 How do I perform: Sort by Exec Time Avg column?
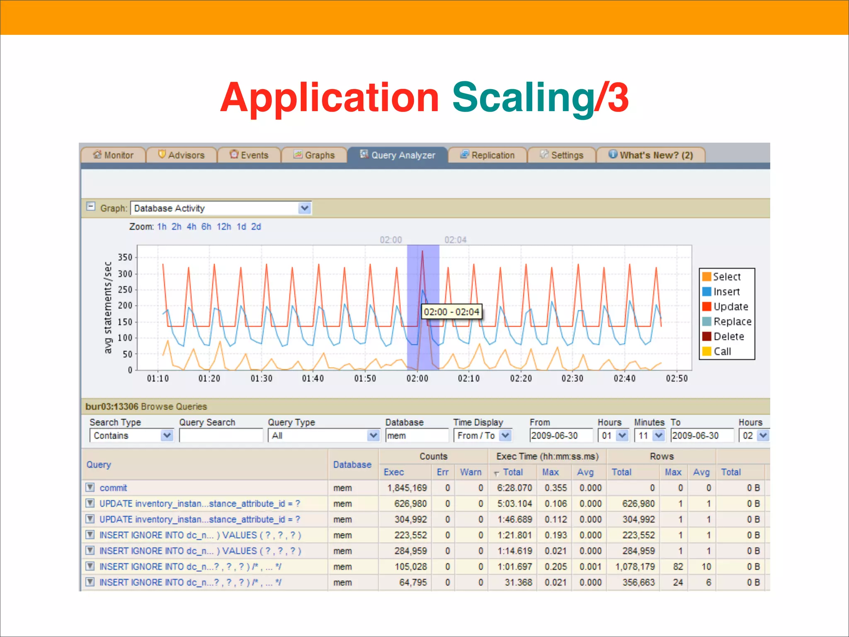[585, 472]
